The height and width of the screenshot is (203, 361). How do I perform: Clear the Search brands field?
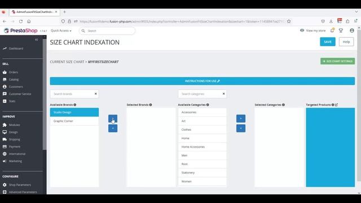(x=95, y=94)
